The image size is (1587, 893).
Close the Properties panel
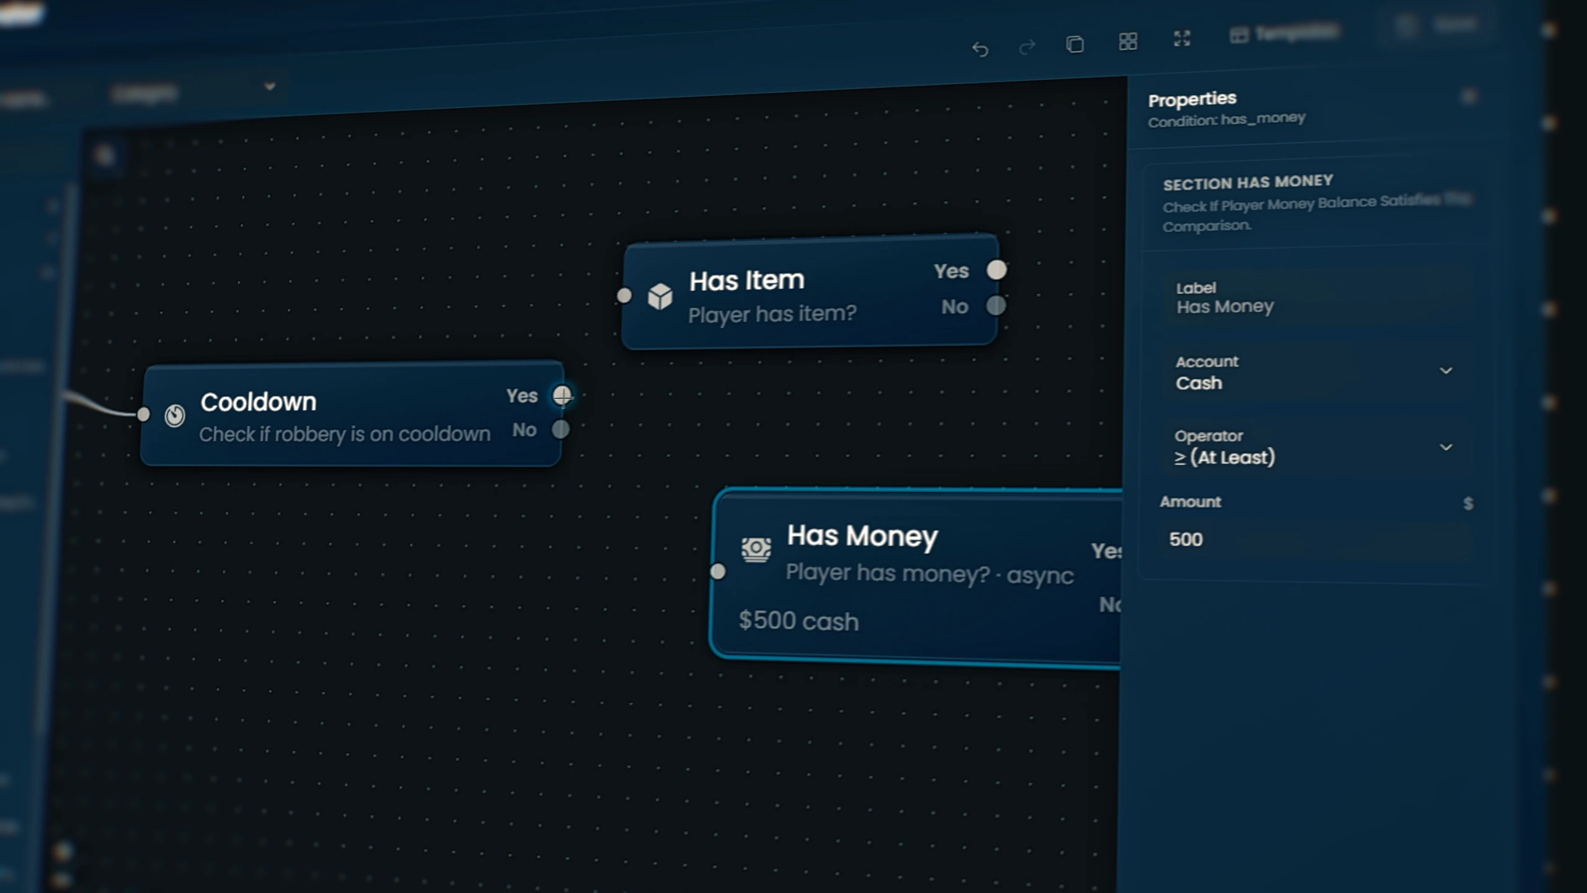1469,96
